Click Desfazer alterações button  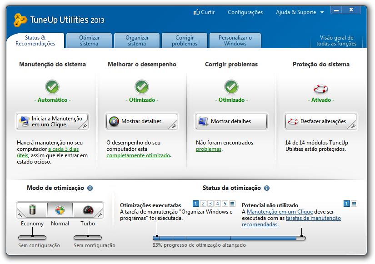pyautogui.click(x=321, y=121)
